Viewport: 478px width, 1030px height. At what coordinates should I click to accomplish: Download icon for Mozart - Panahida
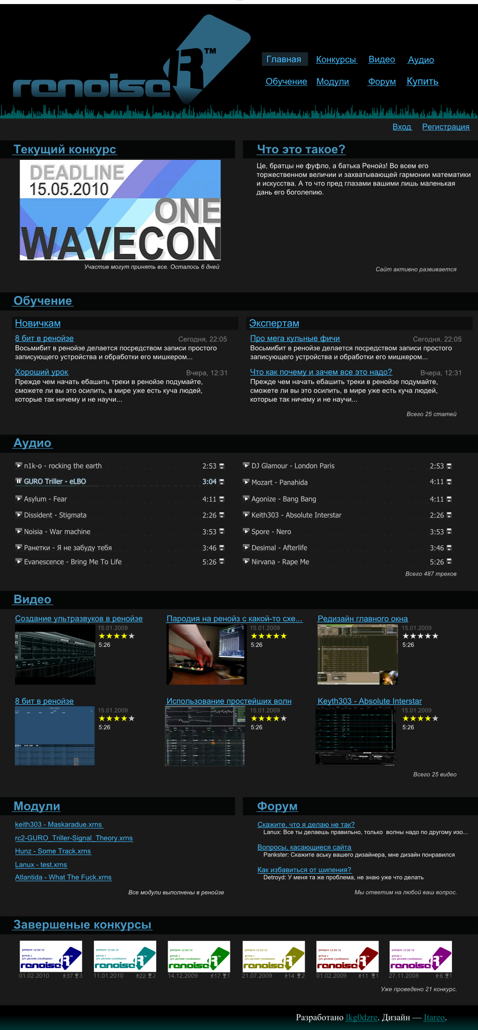449,482
